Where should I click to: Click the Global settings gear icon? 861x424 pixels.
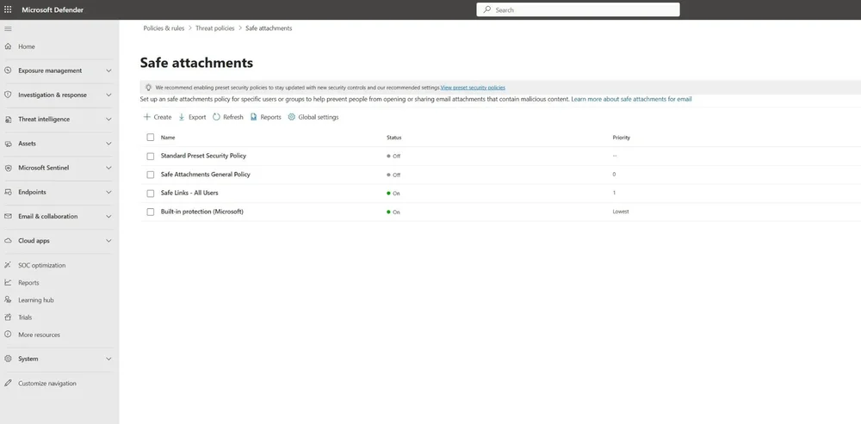(292, 117)
